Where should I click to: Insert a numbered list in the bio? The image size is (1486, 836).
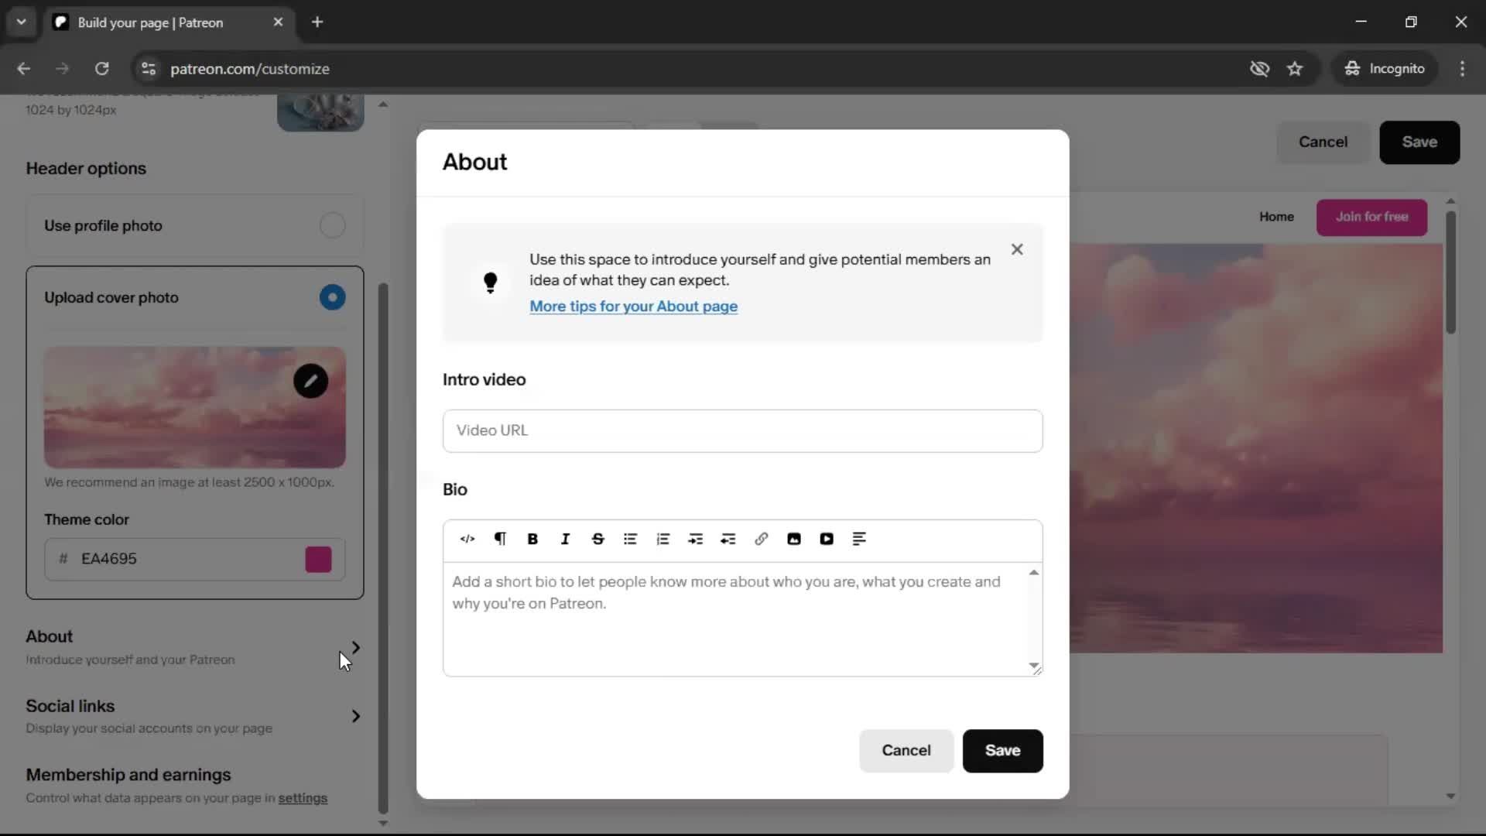(663, 539)
